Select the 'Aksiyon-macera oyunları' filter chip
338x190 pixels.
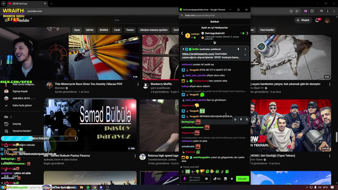(154, 30)
